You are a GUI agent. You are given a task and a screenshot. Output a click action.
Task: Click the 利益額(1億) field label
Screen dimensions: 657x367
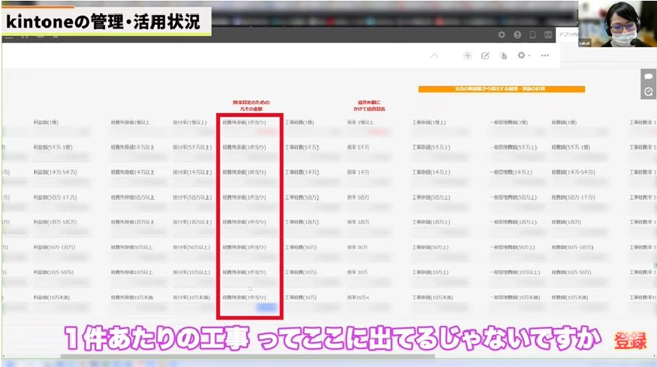point(47,121)
